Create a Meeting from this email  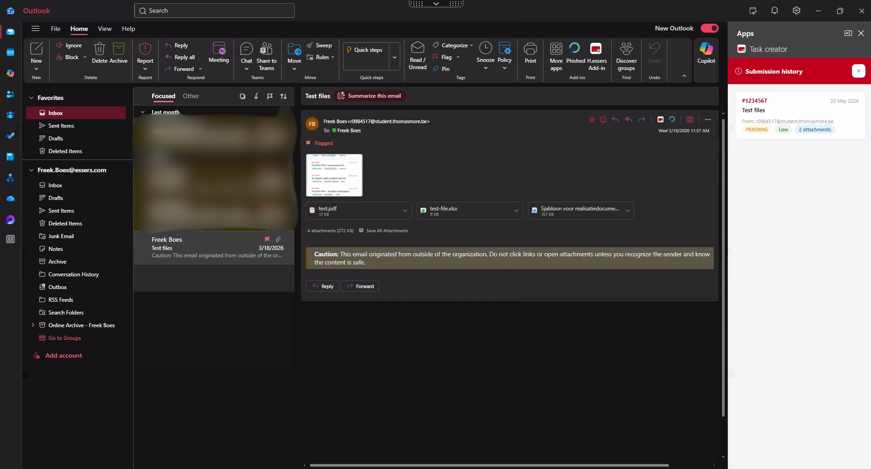(219, 53)
